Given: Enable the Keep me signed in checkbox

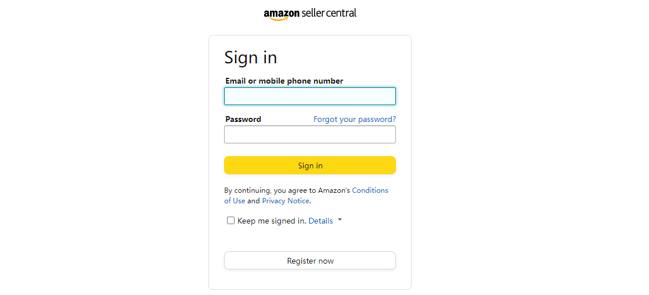Looking at the screenshot, I should pyautogui.click(x=230, y=221).
